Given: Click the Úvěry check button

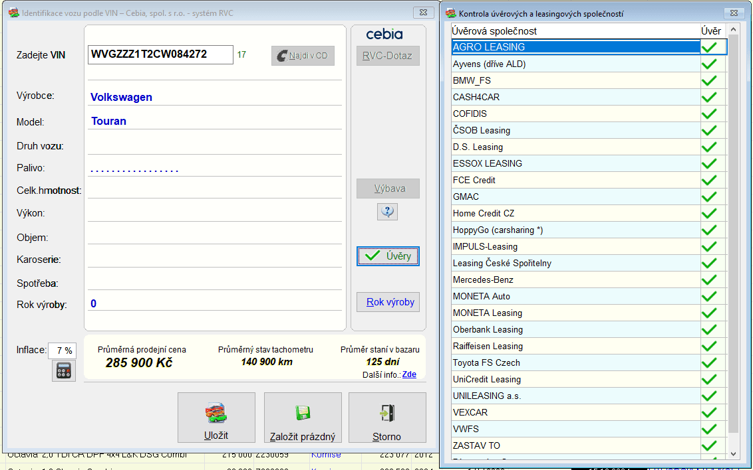Looking at the screenshot, I should (x=388, y=256).
